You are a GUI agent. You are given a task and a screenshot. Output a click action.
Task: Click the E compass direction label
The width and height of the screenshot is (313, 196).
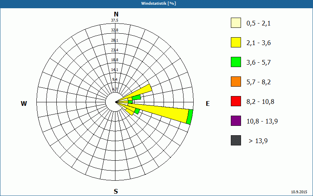click(x=208, y=103)
